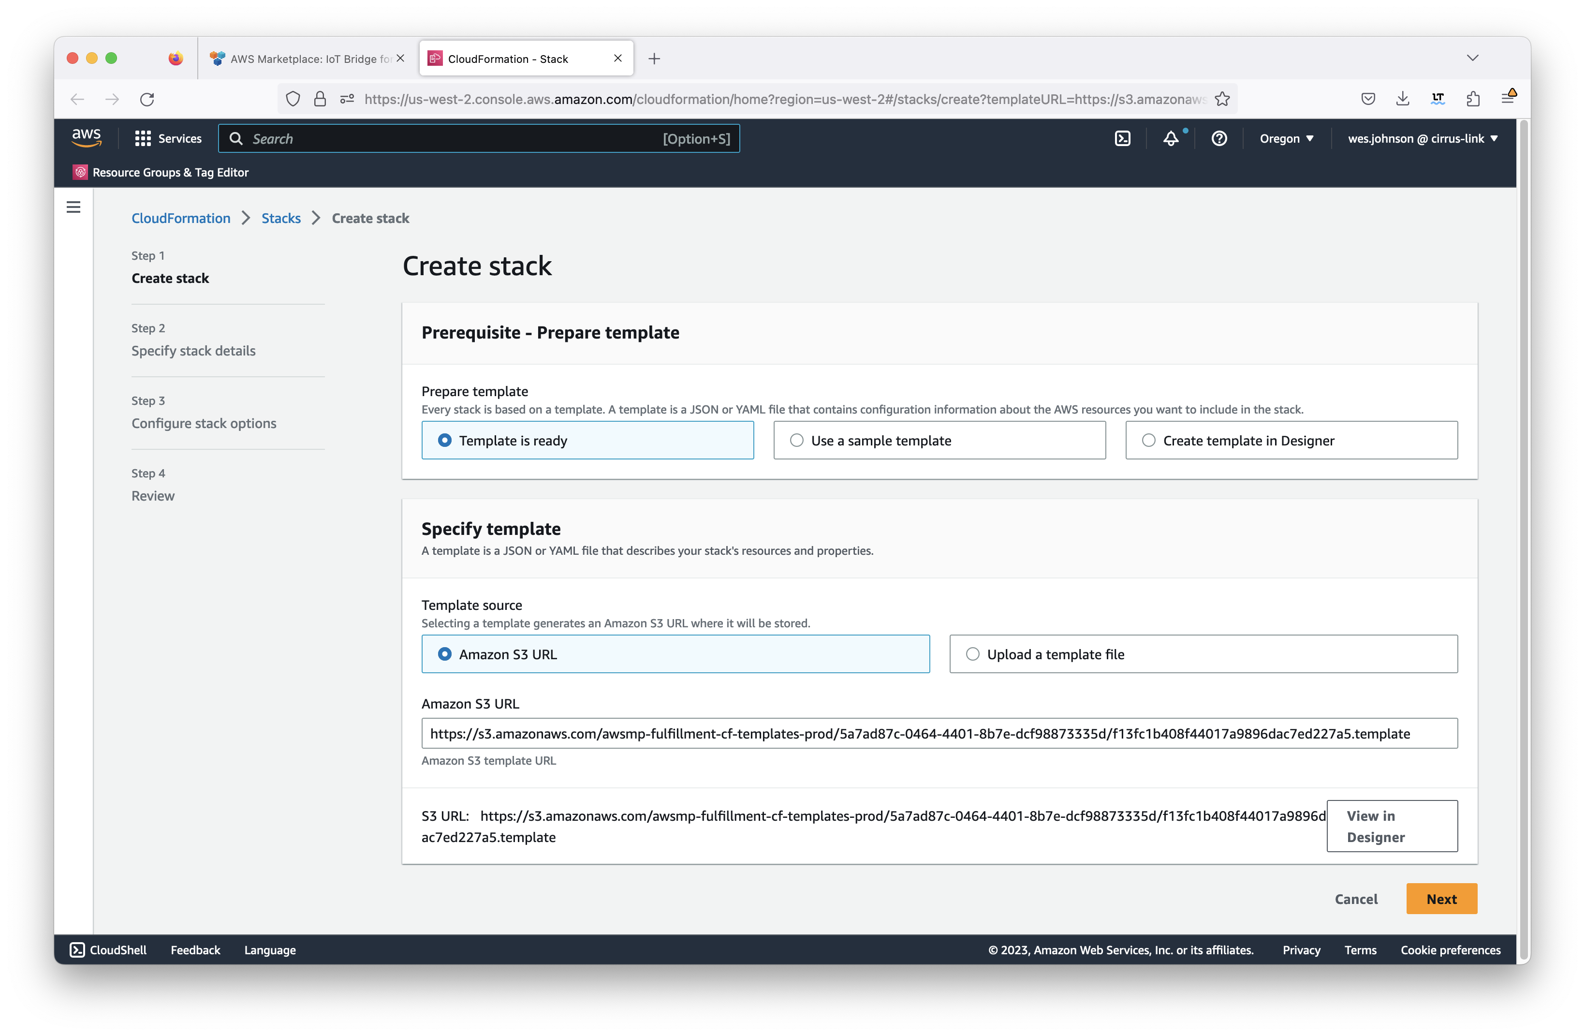Select Upload a template file option
Image resolution: width=1585 pixels, height=1036 pixels.
[x=1203, y=654]
